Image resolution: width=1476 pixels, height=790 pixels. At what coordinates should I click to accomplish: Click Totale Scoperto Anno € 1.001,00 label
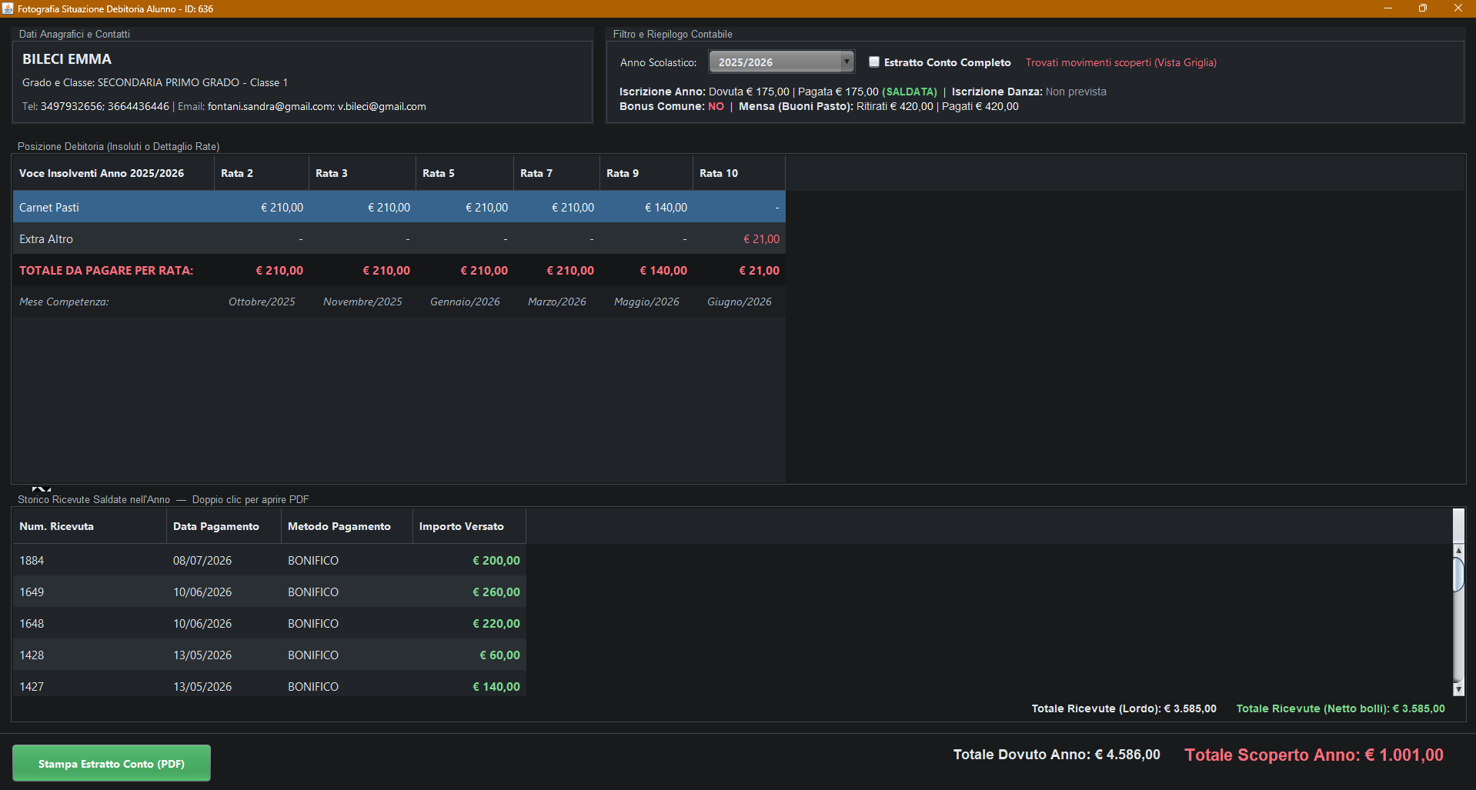pyautogui.click(x=1314, y=755)
